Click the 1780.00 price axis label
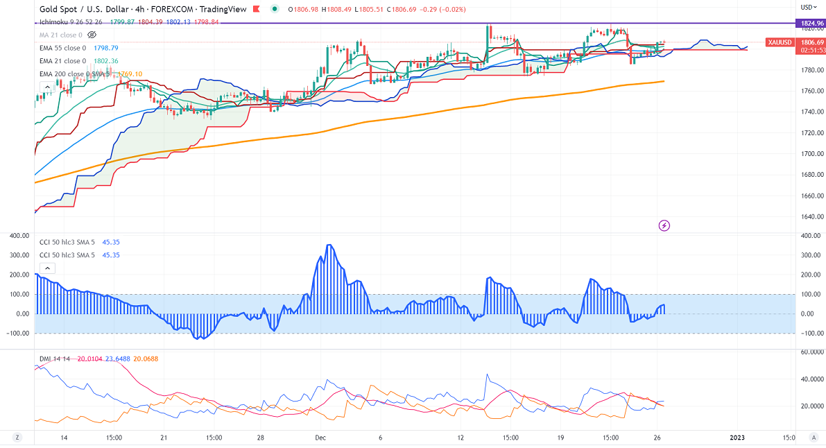 [x=812, y=70]
